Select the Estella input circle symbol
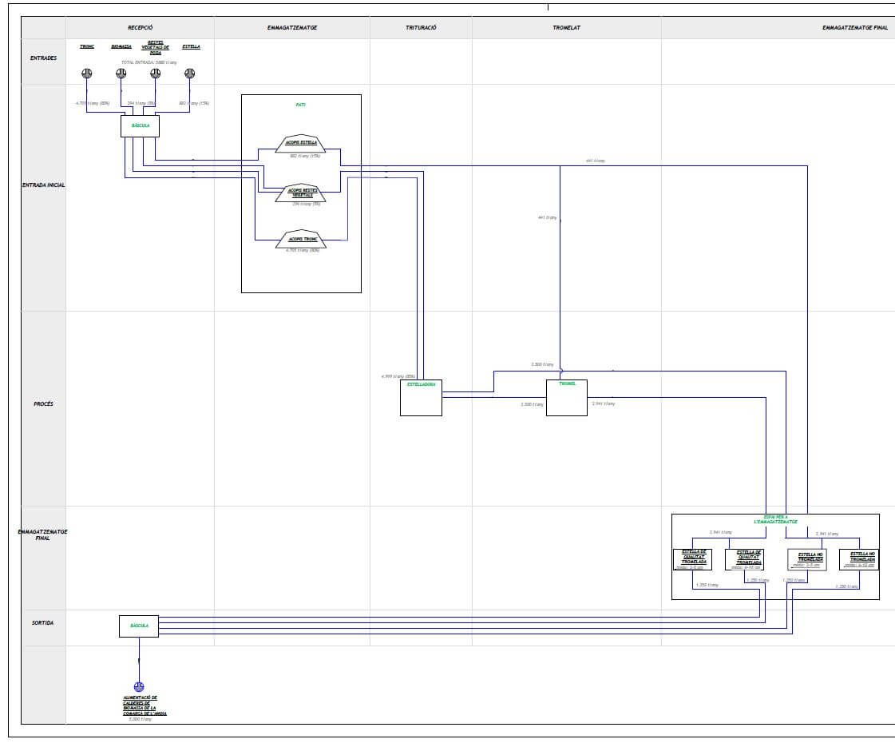The width and height of the screenshot is (895, 743). (189, 74)
